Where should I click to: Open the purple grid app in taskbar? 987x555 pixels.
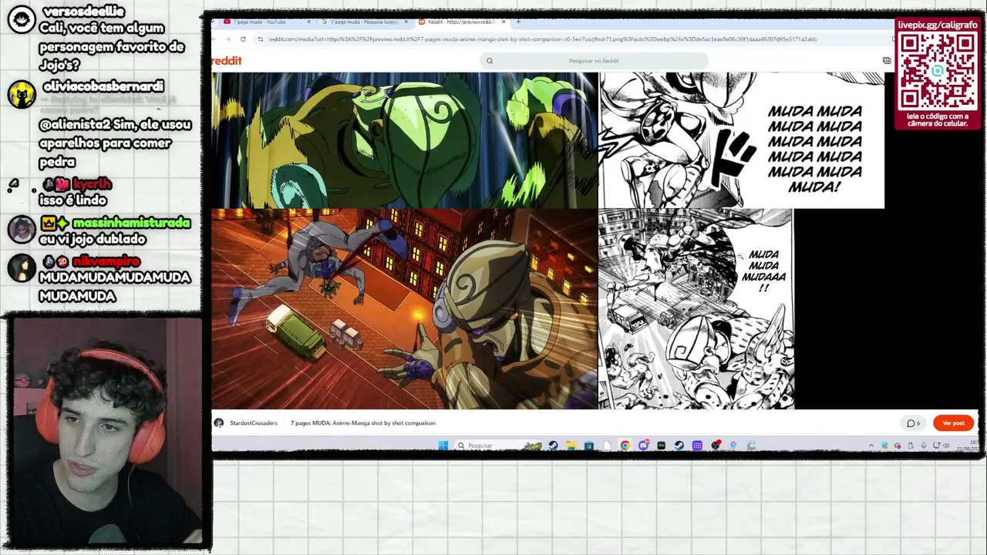coord(697,446)
